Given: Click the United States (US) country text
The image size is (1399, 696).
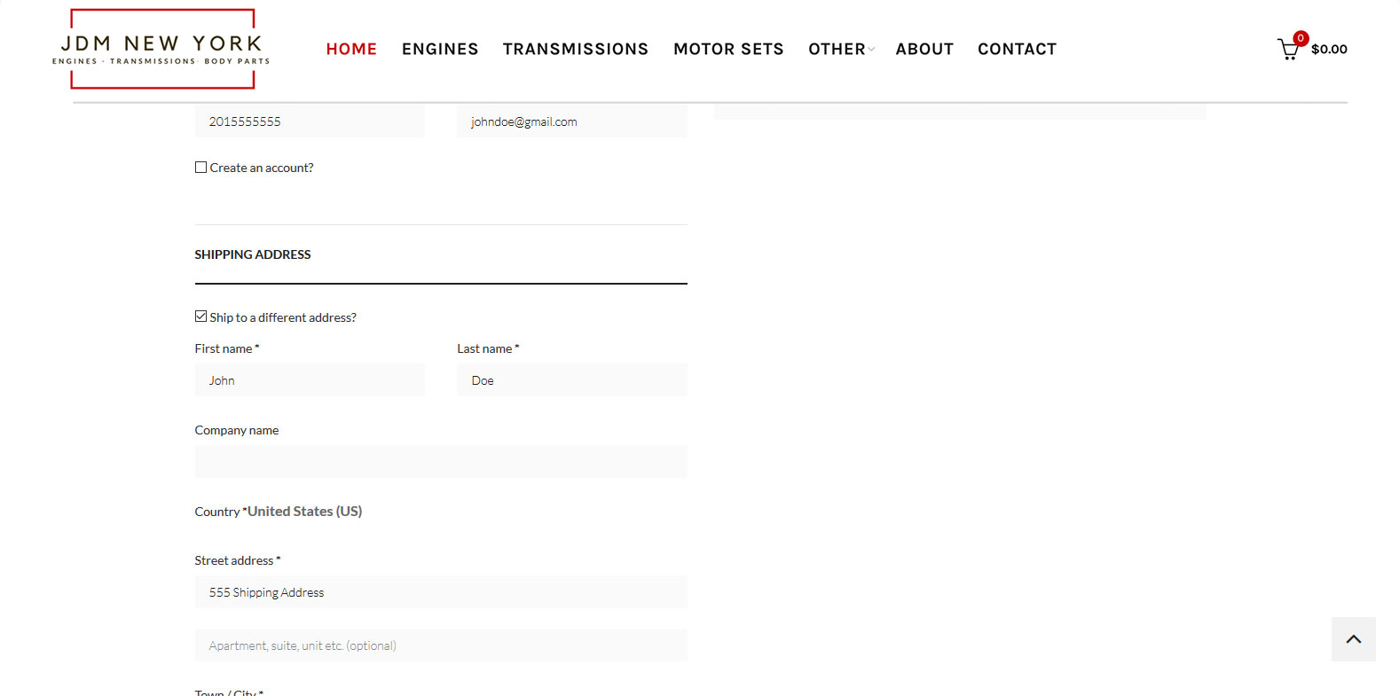Looking at the screenshot, I should click(x=304, y=512).
